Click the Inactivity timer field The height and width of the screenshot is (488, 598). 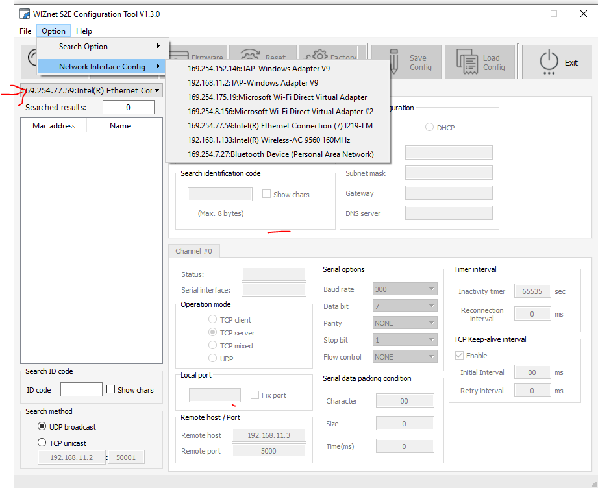coord(532,291)
